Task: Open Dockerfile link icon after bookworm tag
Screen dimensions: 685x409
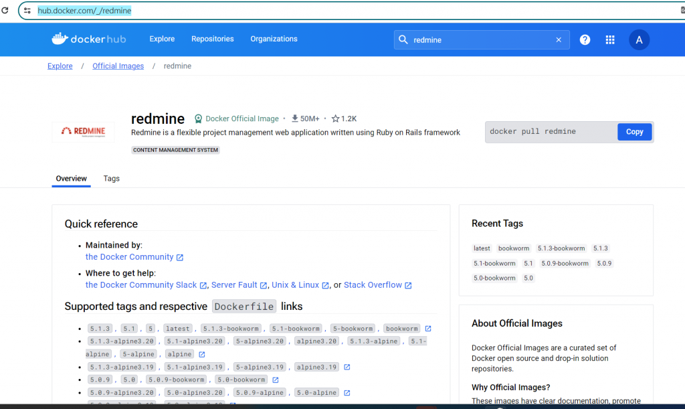Action: [x=428, y=329]
